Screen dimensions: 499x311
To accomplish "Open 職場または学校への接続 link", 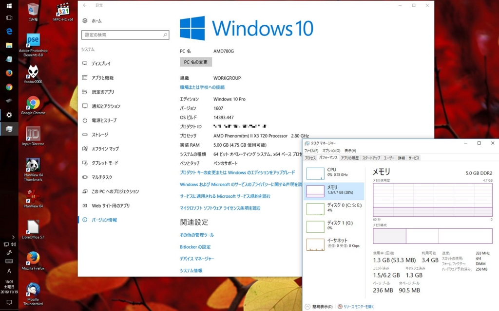I will pyautogui.click(x=202, y=87).
